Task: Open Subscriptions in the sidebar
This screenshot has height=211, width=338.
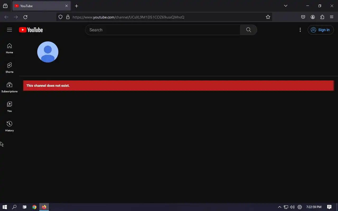Action: (10, 88)
